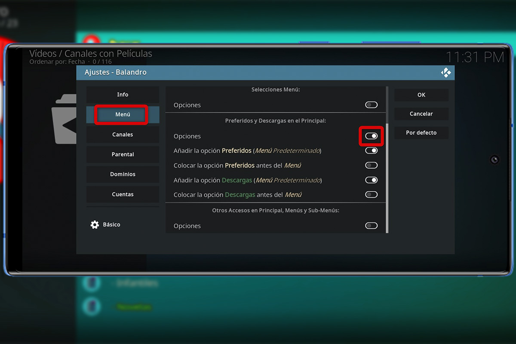Restore defaults with Por defecto
The image size is (516, 344).
[x=421, y=132]
